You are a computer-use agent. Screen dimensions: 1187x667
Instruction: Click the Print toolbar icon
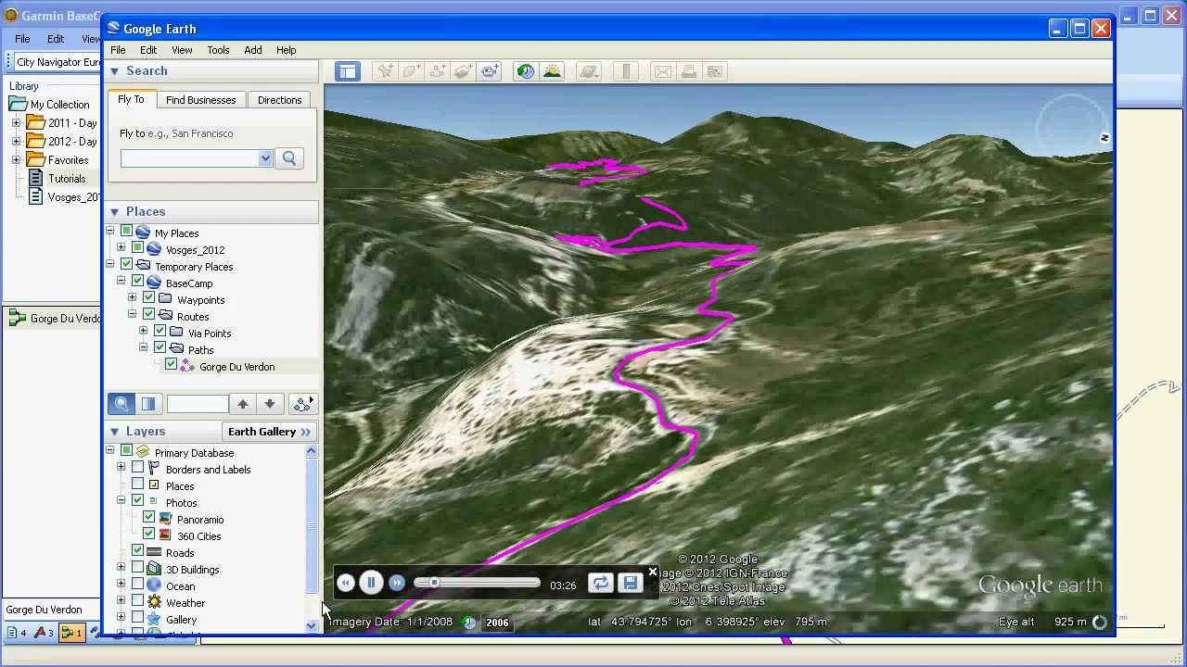click(x=688, y=71)
